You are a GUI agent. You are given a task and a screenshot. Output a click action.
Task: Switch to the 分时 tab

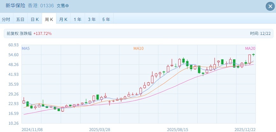[x=6, y=19]
